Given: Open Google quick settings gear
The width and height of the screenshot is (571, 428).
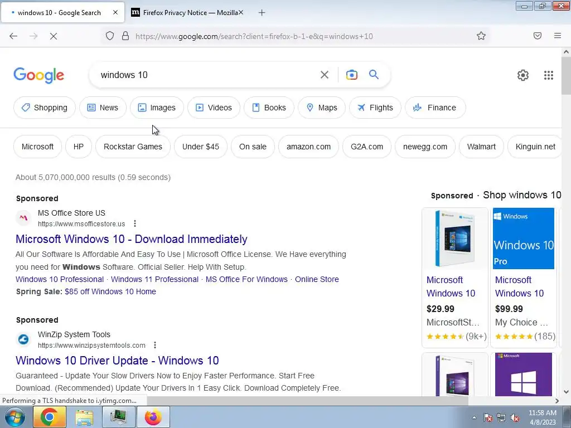Looking at the screenshot, I should tap(523, 75).
